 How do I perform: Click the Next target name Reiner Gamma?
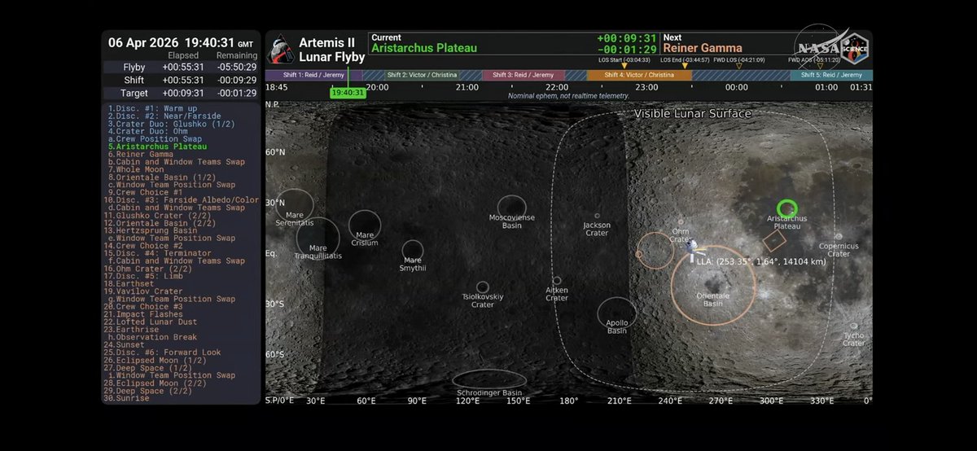point(703,48)
